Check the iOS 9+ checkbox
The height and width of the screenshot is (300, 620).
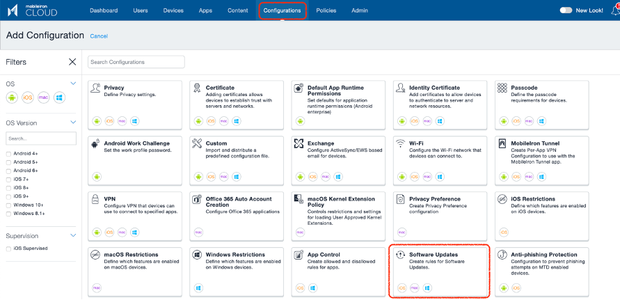(x=9, y=196)
